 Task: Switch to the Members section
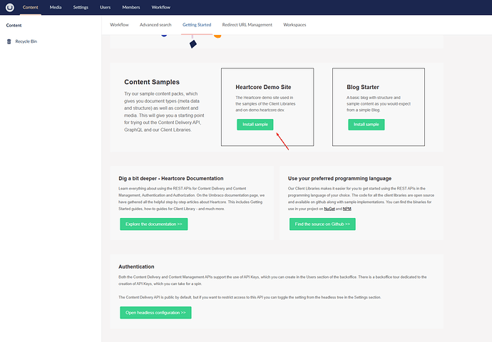[x=131, y=7]
